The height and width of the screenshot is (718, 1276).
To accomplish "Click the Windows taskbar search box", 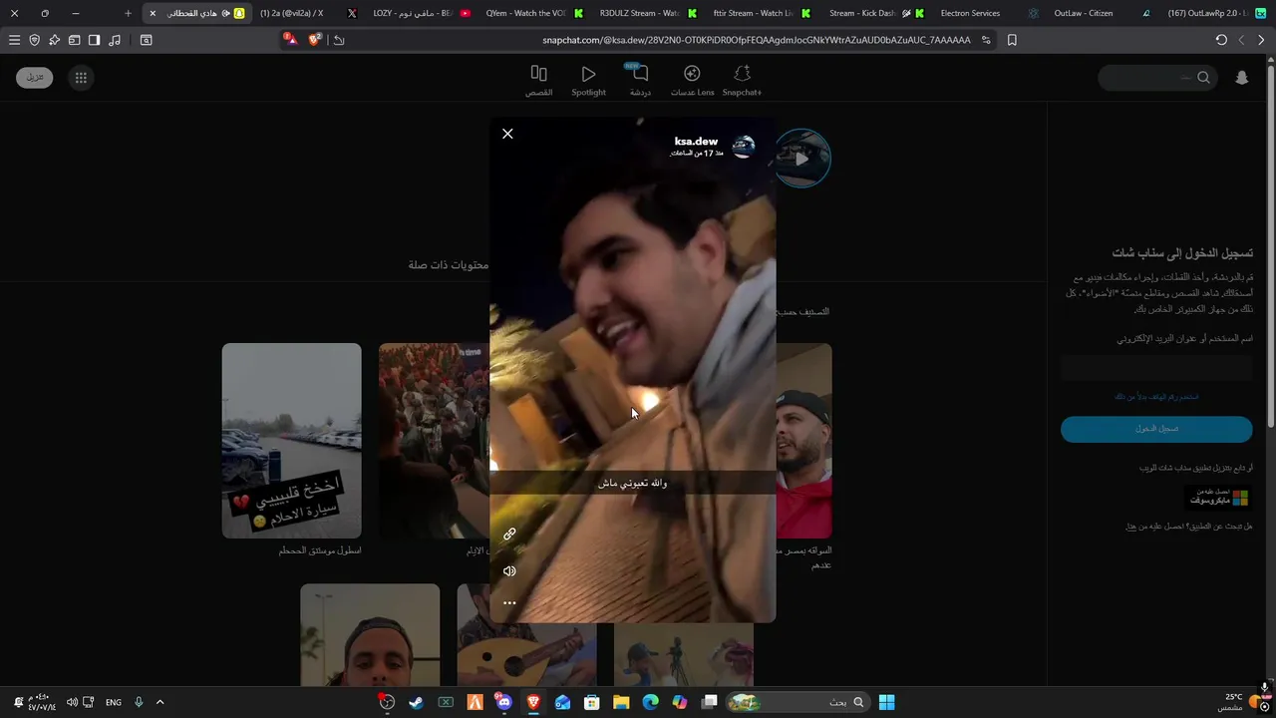I will (x=797, y=702).
